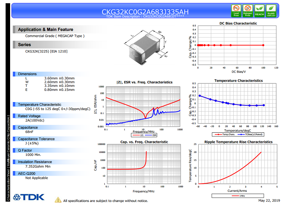
Task: Click the 3.60mm ±0.30mm L dimension
Action: (59, 78)
